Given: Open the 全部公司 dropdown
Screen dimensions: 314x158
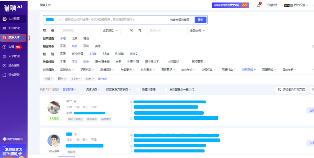Looking at the screenshot, I should click(x=197, y=31).
